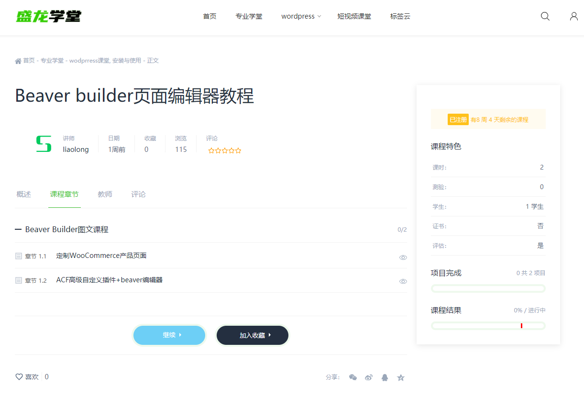Click the 0/2 section progress count
This screenshot has width=584, height=395.
[x=402, y=230]
